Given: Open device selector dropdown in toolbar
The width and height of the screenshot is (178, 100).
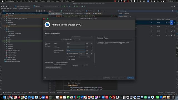Looking at the screenshot, I should click(x=23, y=6).
